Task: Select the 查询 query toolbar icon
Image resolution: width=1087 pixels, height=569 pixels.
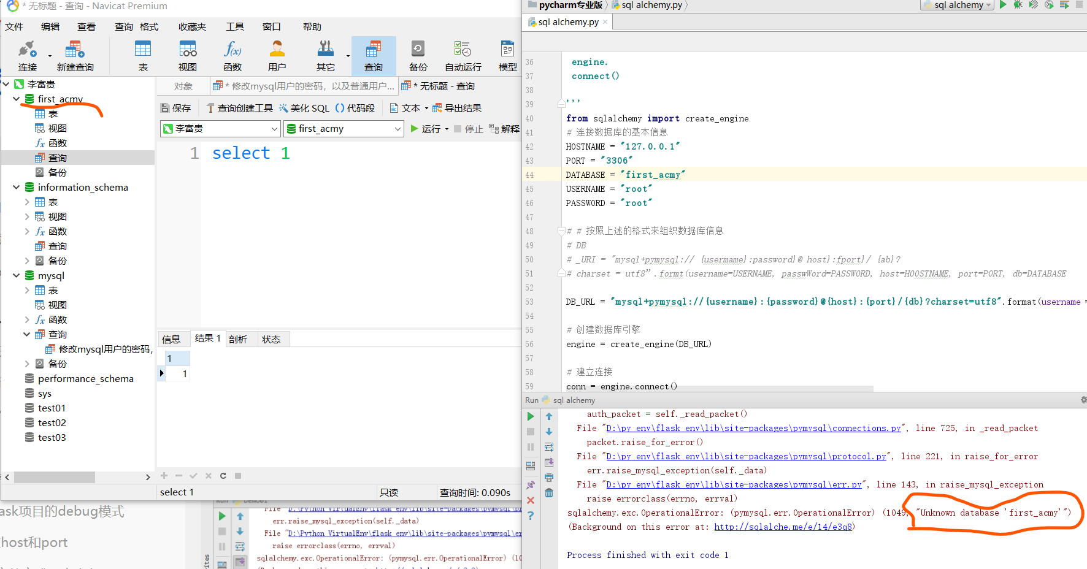Action: coord(374,56)
